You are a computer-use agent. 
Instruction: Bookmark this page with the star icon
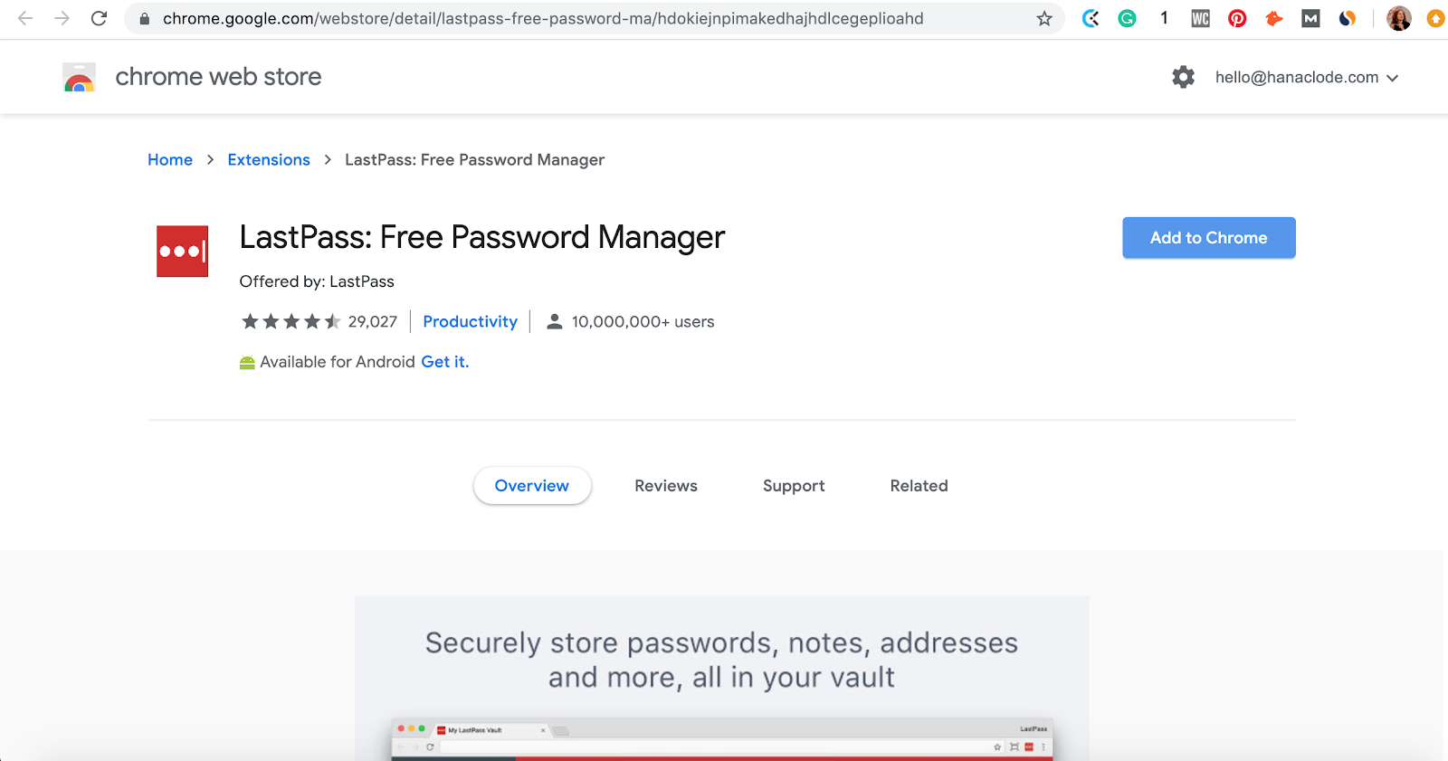[1044, 18]
